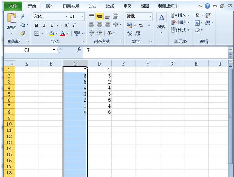Switch to the 审阅 tab
This screenshot has height=177, width=234.
tap(127, 6)
